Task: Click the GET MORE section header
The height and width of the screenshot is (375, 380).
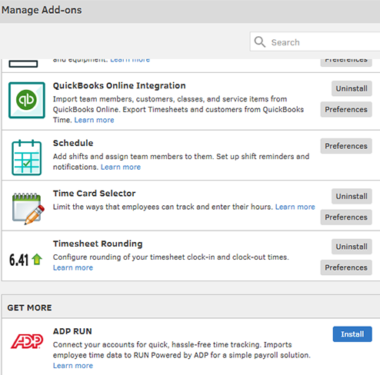Action: (29, 307)
